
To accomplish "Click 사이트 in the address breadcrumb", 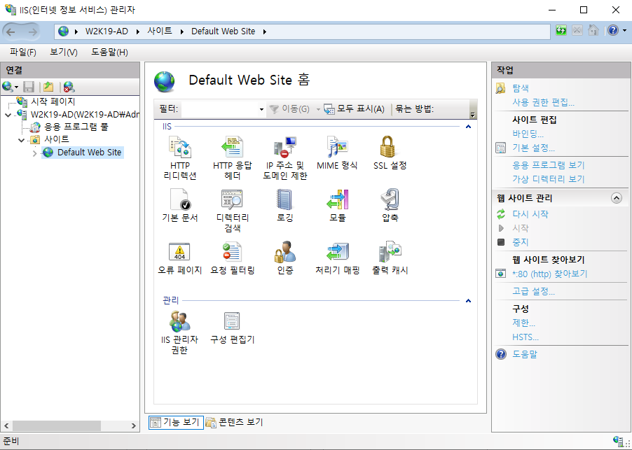I will click(160, 31).
